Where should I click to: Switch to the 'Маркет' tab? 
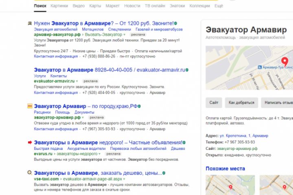pos(112,6)
